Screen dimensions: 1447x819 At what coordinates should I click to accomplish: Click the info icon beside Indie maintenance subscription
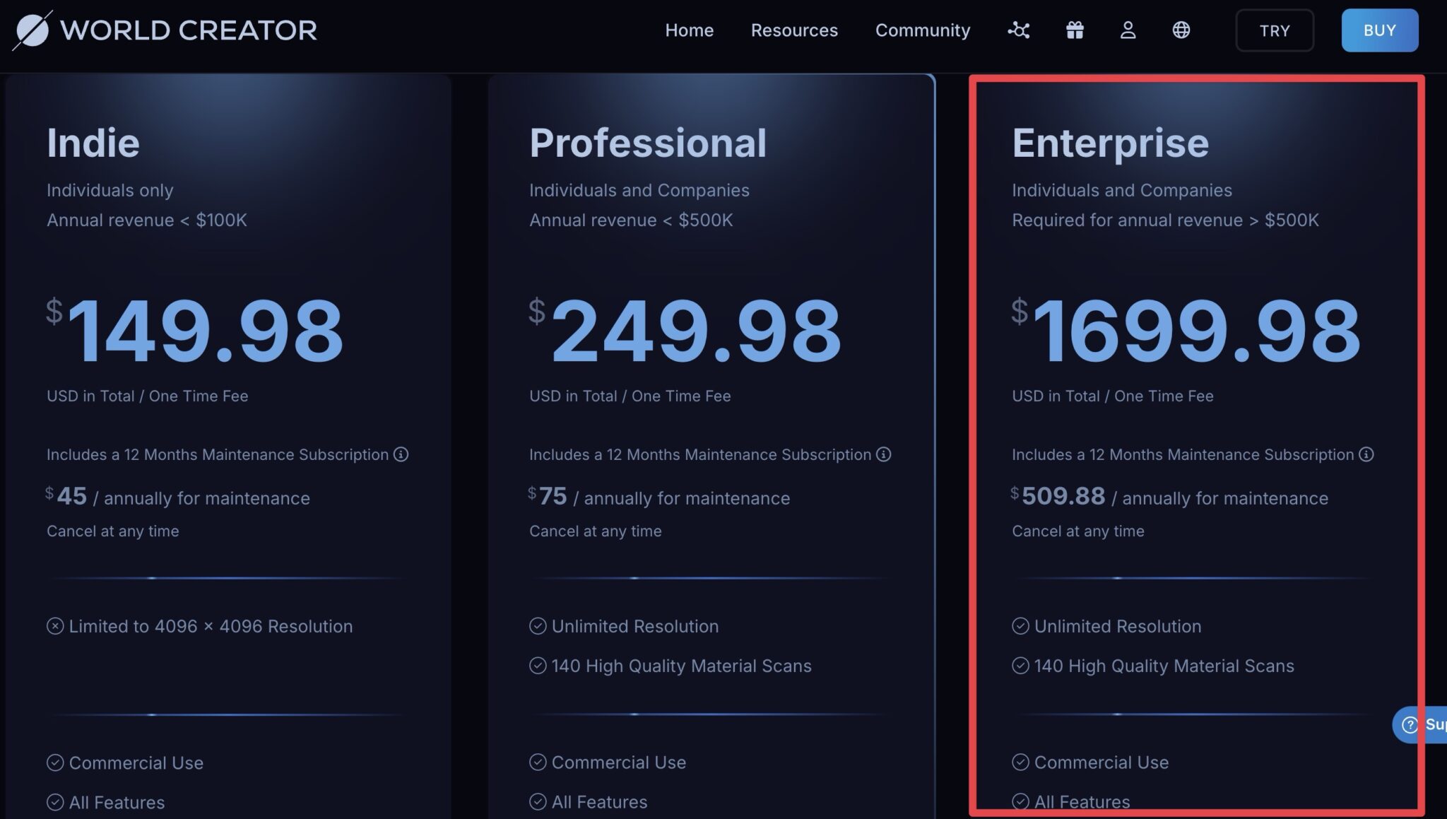click(x=401, y=455)
